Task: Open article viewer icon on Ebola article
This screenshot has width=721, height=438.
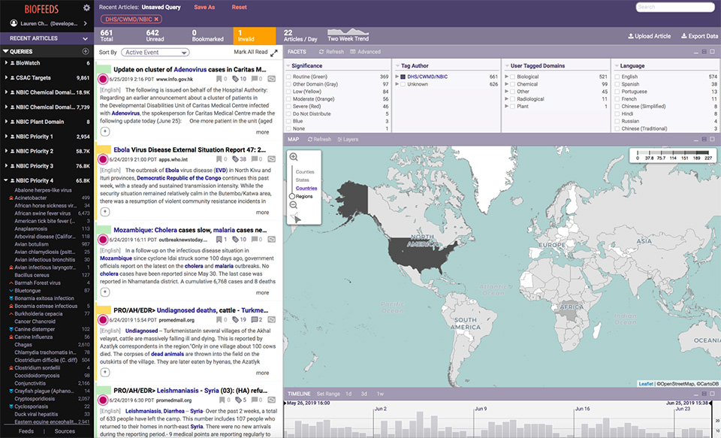Action: coord(272,159)
